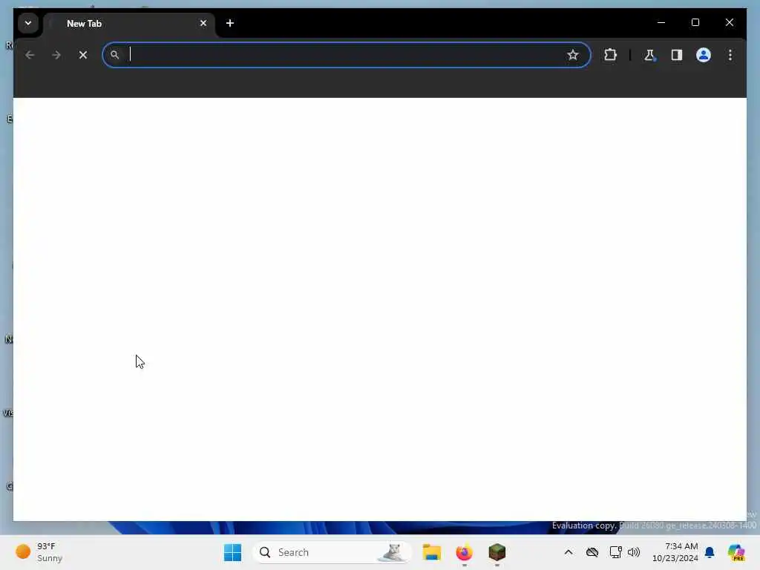Minimize the Chrome window
The image size is (760, 570).
click(x=661, y=22)
